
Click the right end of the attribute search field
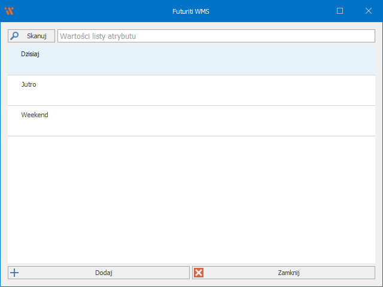tap(365, 36)
